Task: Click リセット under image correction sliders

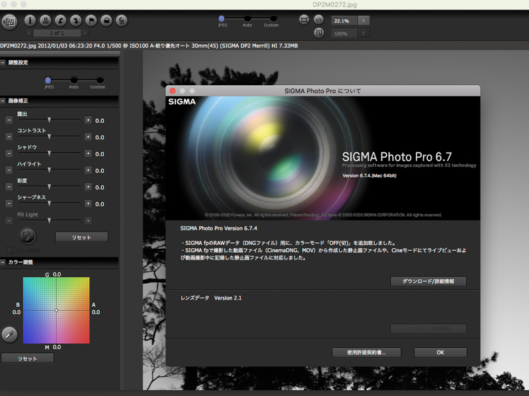Action: (x=81, y=237)
